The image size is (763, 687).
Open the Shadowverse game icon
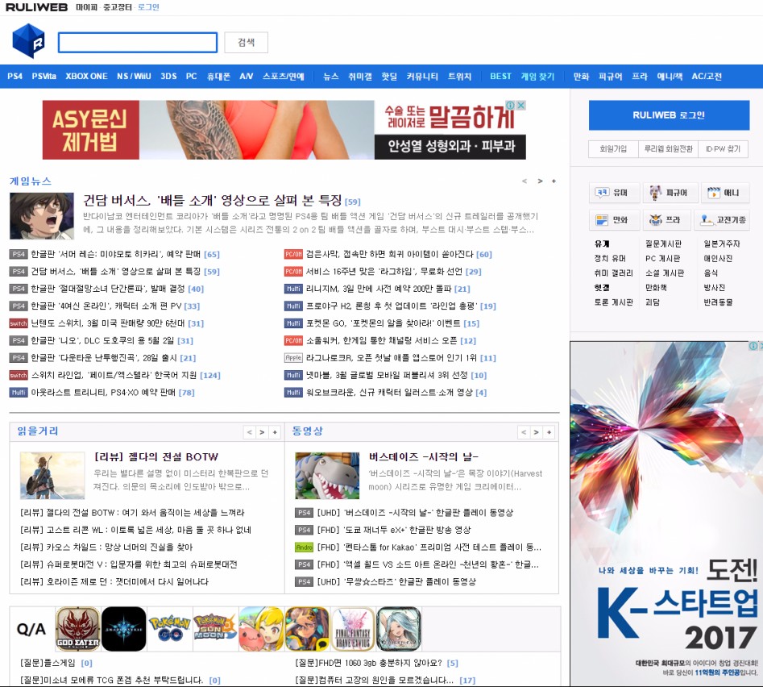click(x=123, y=629)
